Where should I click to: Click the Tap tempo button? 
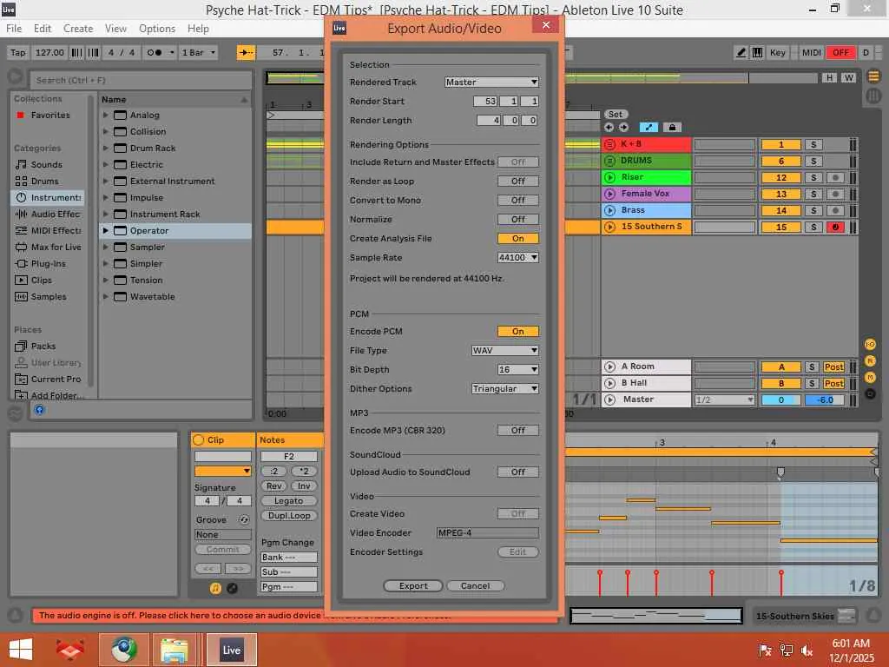point(17,52)
